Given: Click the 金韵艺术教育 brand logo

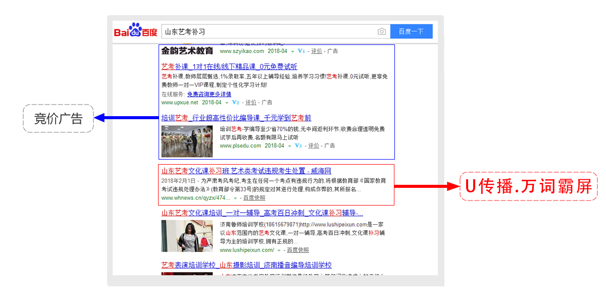Looking at the screenshot, I should tap(187, 51).
